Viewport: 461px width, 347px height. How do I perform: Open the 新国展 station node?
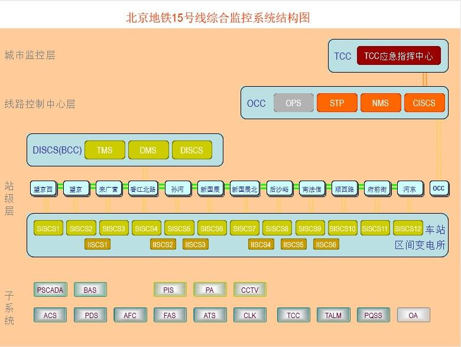pos(210,189)
